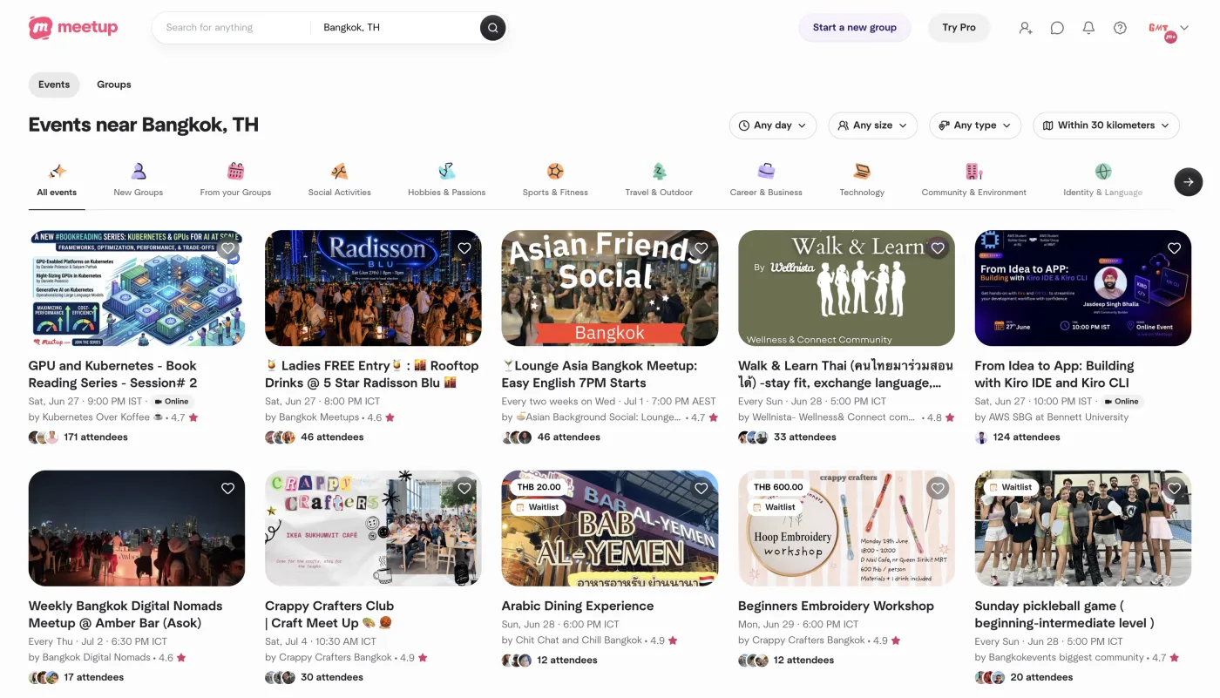Save the From Idea to App event heart

pos(1175,248)
